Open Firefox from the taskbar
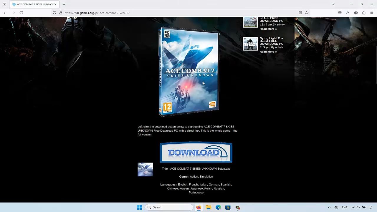 tap(199, 207)
